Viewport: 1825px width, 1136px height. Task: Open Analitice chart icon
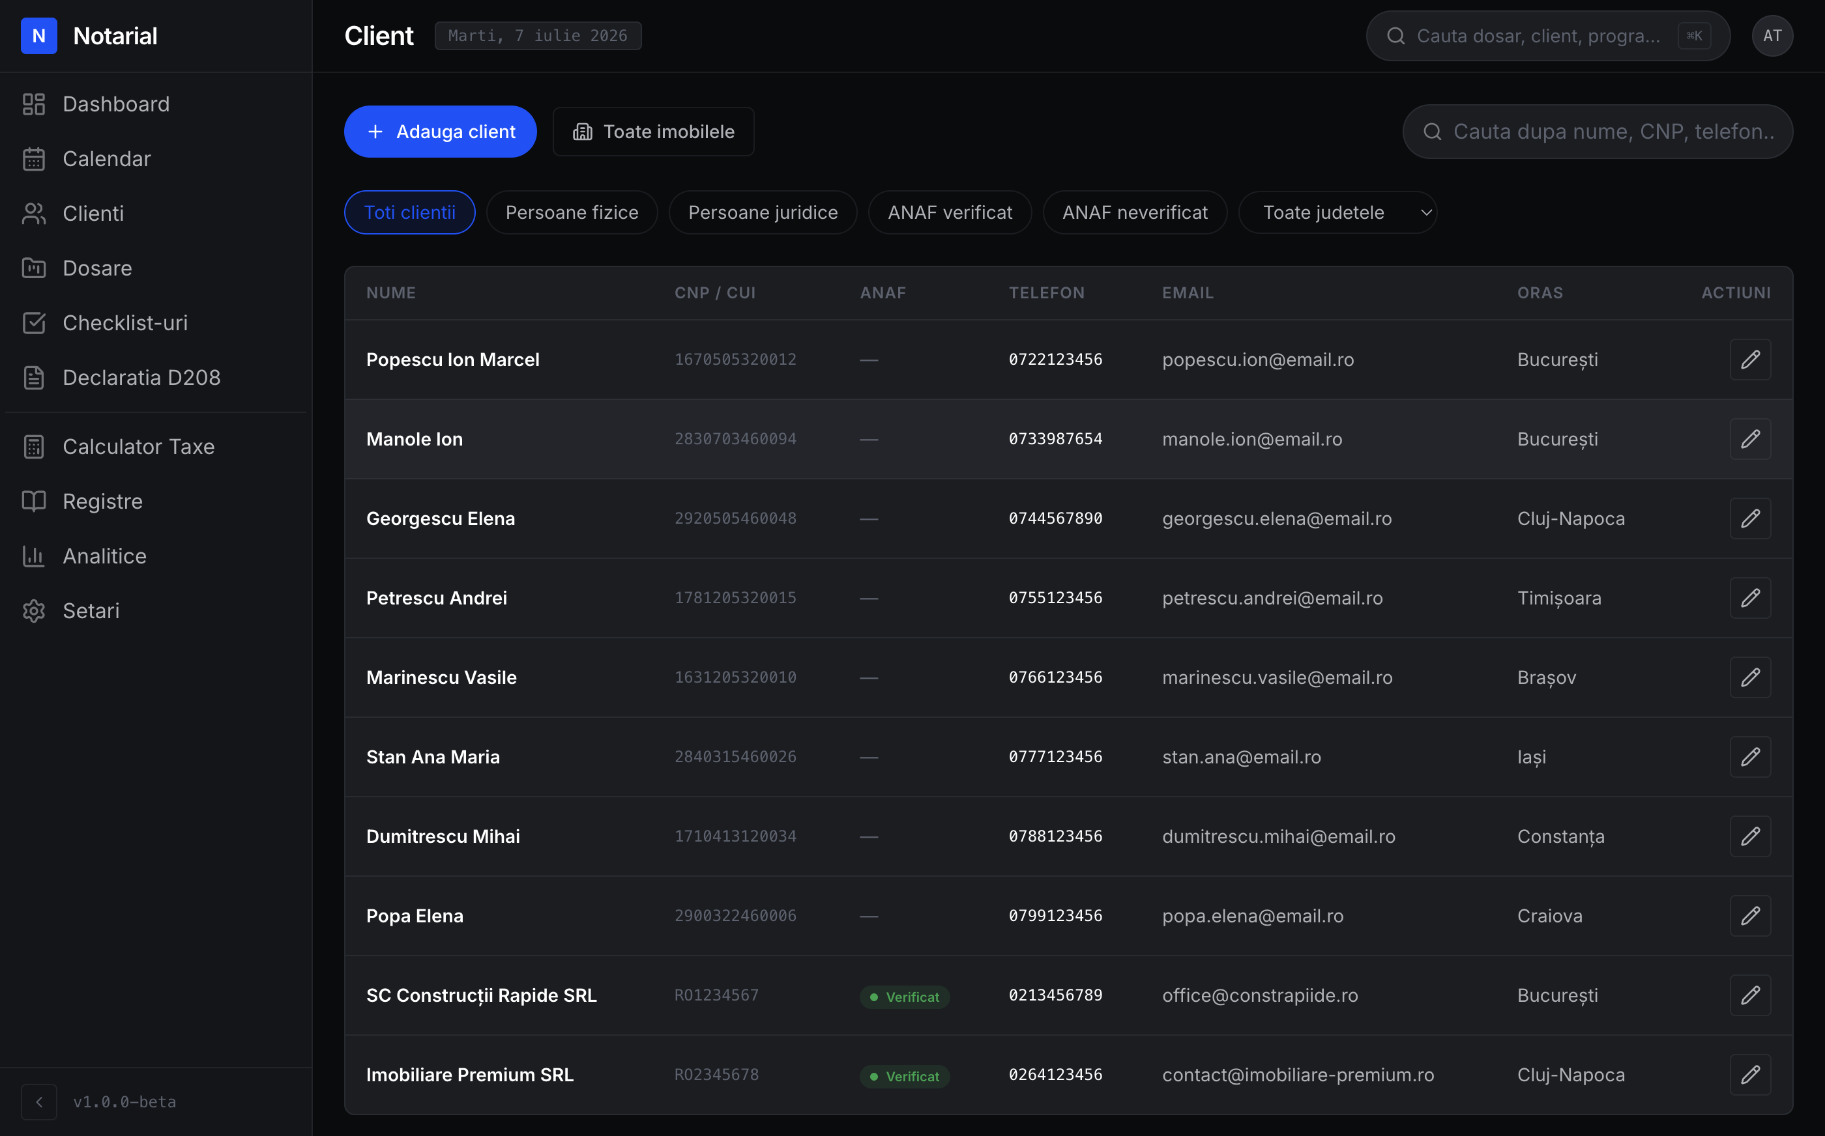[34, 556]
